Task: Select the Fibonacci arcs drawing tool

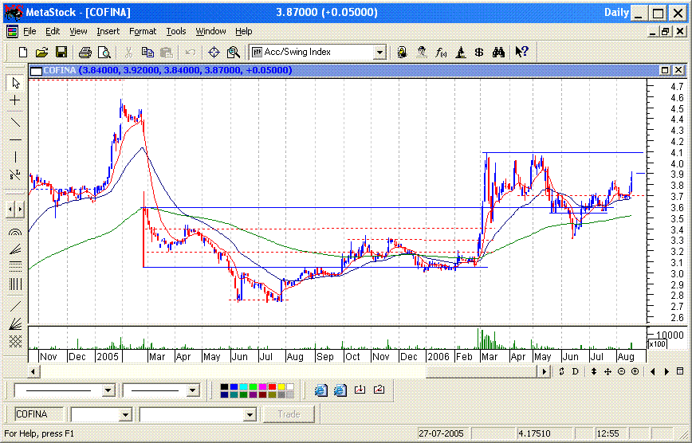Action: (x=14, y=233)
